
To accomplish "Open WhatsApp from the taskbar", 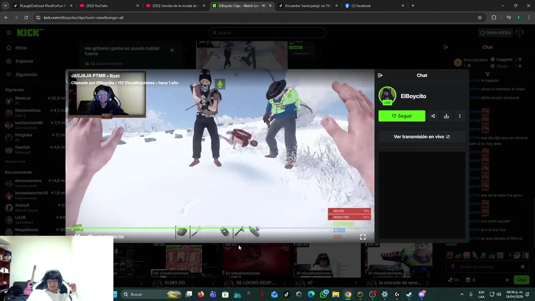I will (x=324, y=294).
